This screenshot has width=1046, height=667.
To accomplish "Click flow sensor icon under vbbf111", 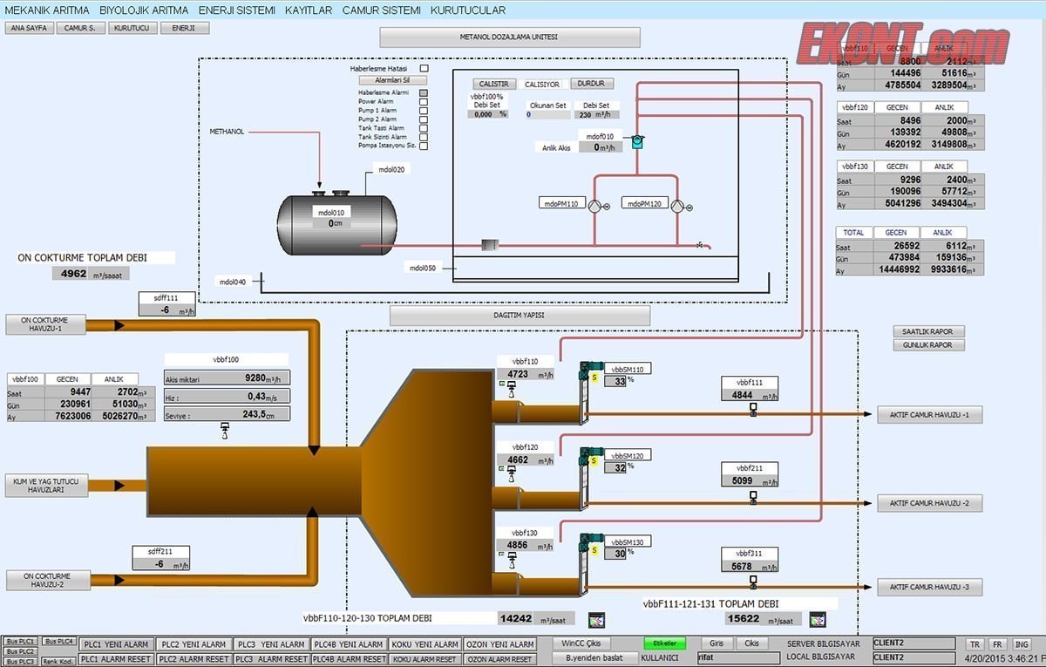I will click(752, 408).
